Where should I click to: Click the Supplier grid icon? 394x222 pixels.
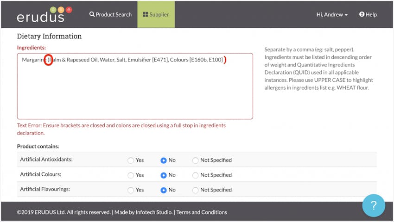[146, 14]
